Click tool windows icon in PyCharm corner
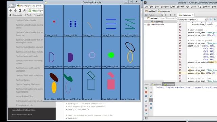217x122 pixels. click(146, 118)
